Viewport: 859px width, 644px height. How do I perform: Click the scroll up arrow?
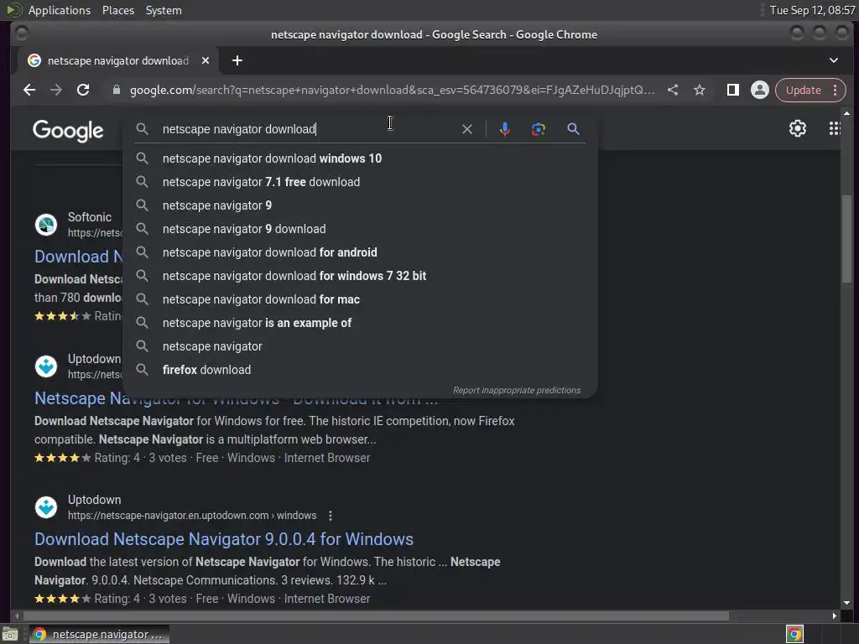(847, 113)
